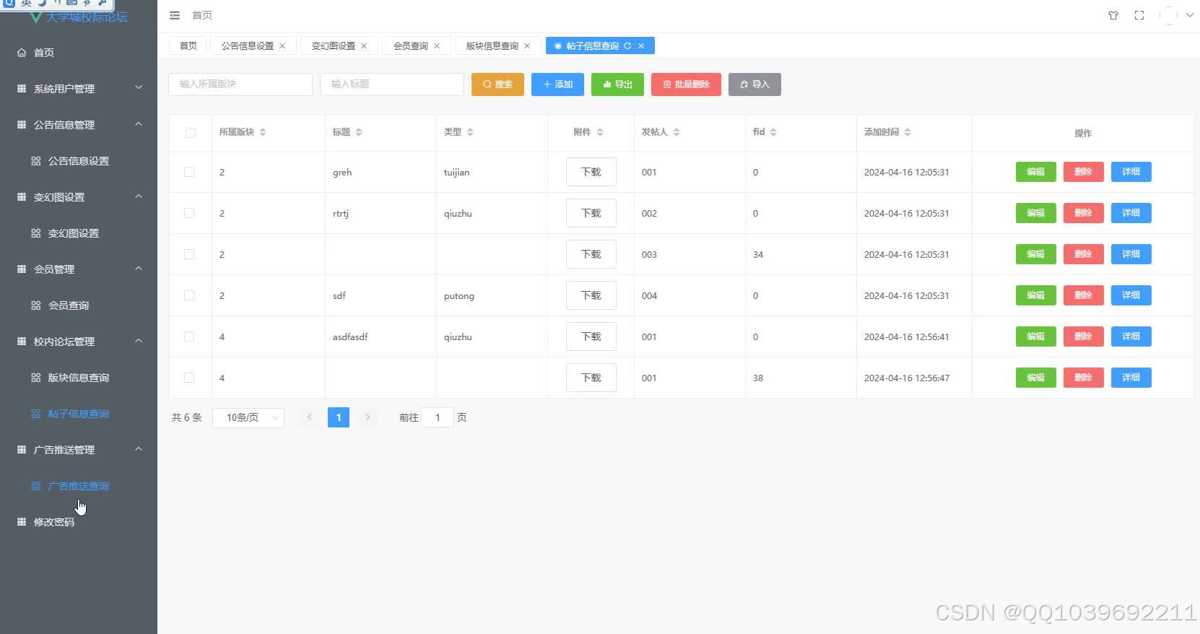Click the blue 添加 button
Screen dimensions: 1200x634
[x=557, y=84]
